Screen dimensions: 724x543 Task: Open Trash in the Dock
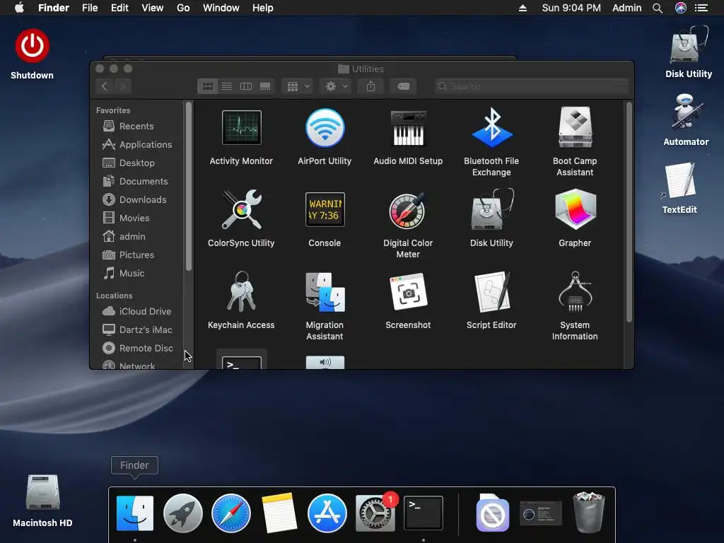click(589, 512)
